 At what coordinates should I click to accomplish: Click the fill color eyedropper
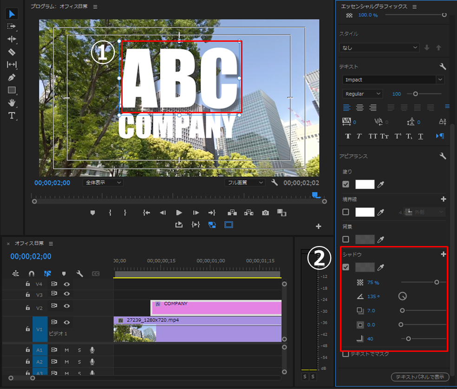pos(381,184)
